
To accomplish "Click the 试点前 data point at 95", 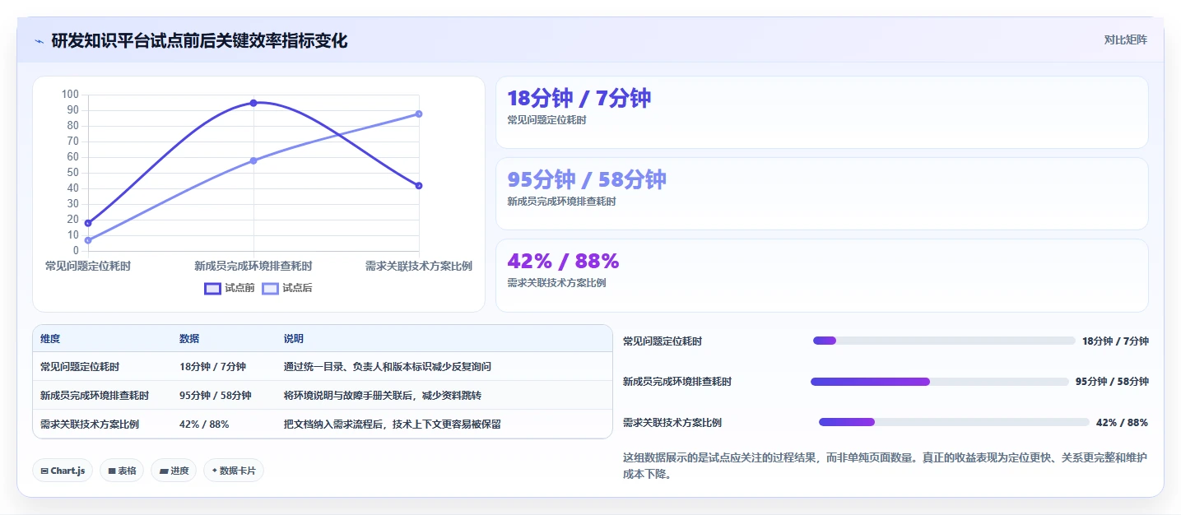I will (253, 103).
